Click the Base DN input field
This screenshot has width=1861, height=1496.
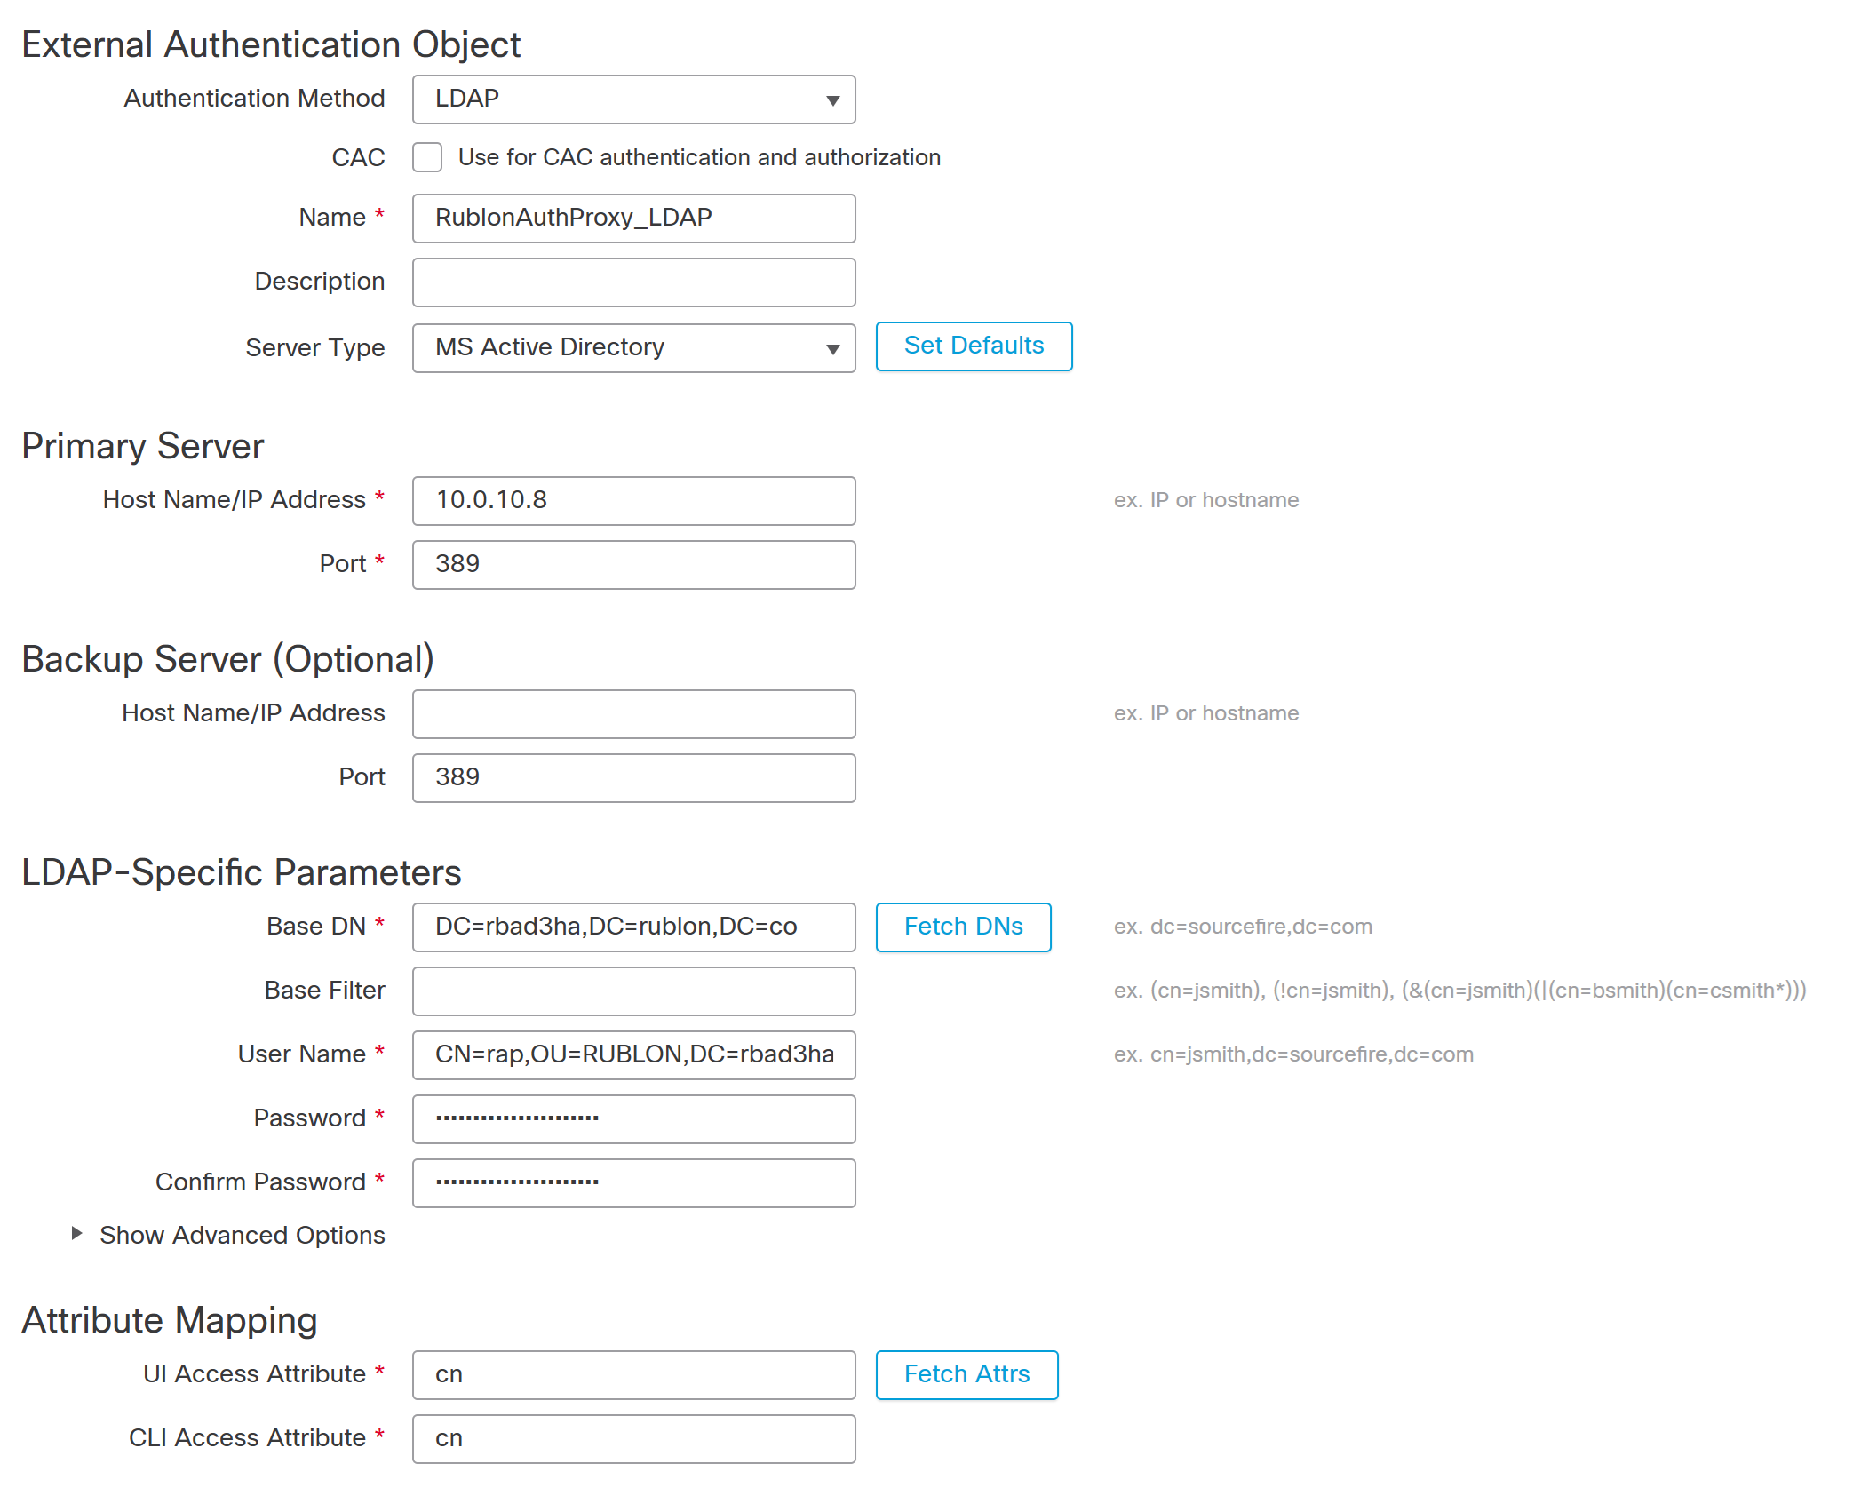click(x=633, y=927)
